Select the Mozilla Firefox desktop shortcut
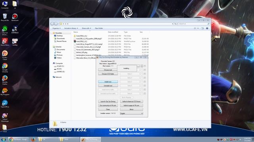 click(5, 80)
